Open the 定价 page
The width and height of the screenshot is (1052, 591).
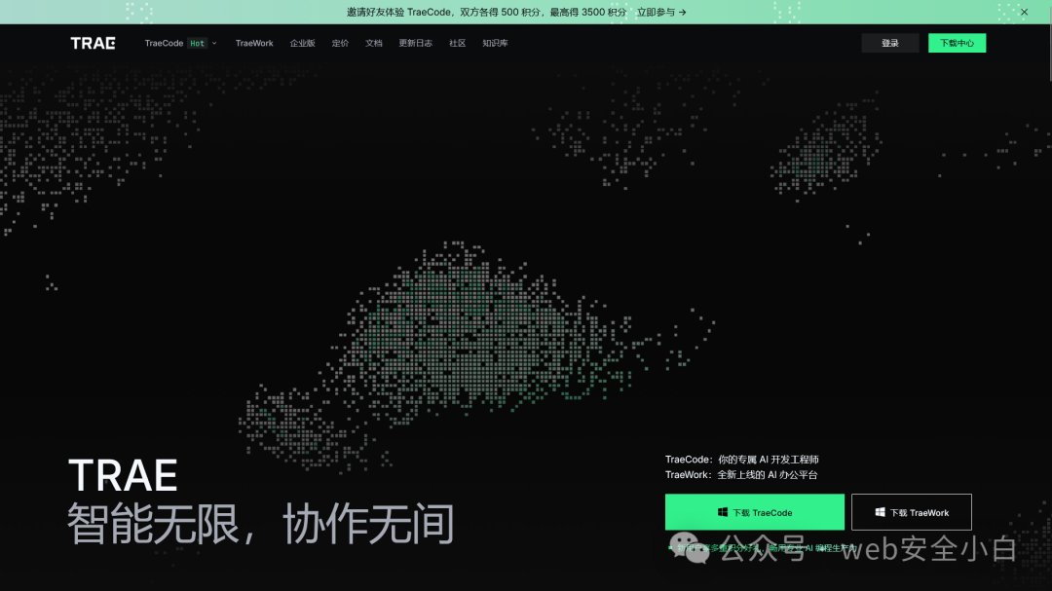[x=340, y=43]
